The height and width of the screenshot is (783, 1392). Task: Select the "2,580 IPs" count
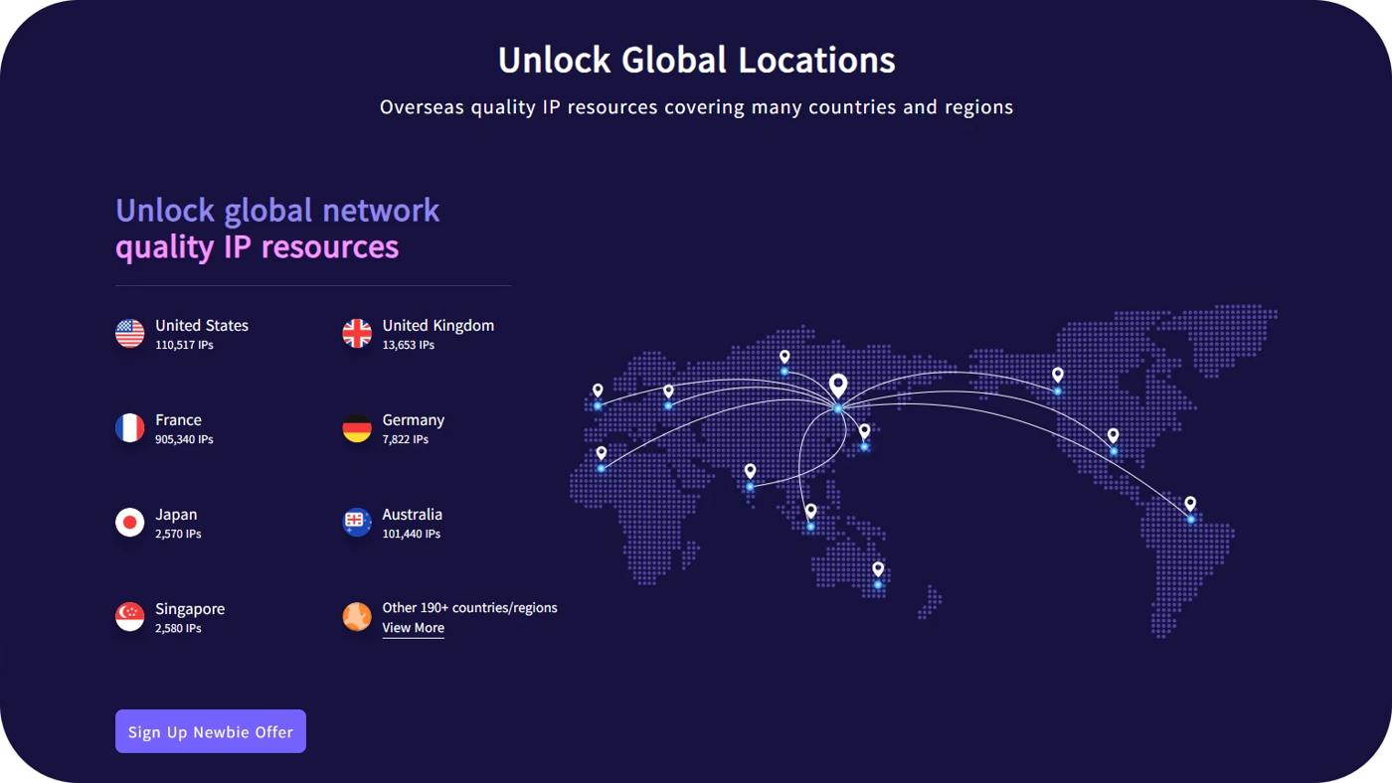pyautogui.click(x=178, y=628)
